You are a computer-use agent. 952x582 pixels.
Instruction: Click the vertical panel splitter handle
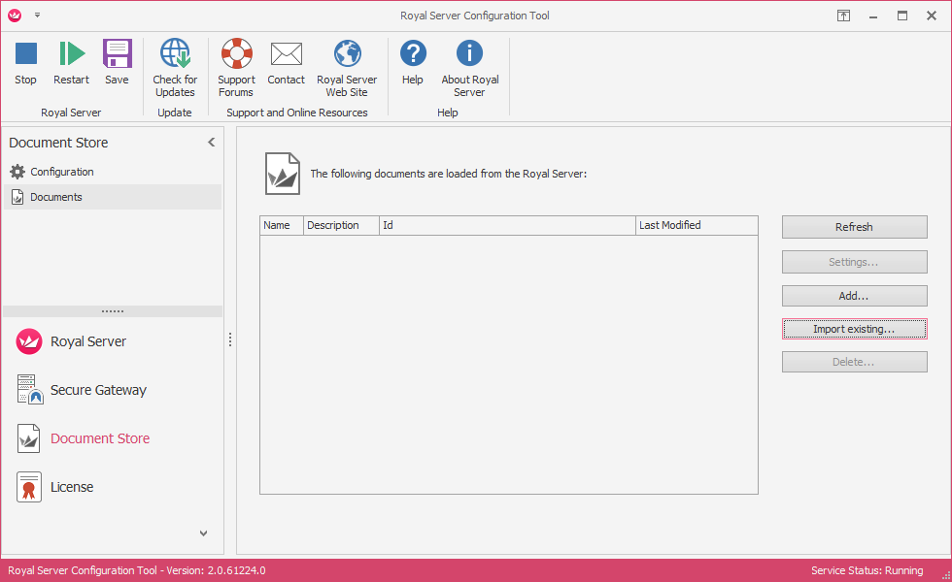tap(230, 339)
